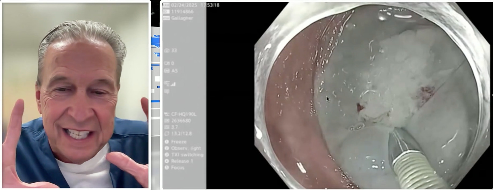Click the time 17:53:18
The height and width of the screenshot is (190, 493).
[x=210, y=5]
